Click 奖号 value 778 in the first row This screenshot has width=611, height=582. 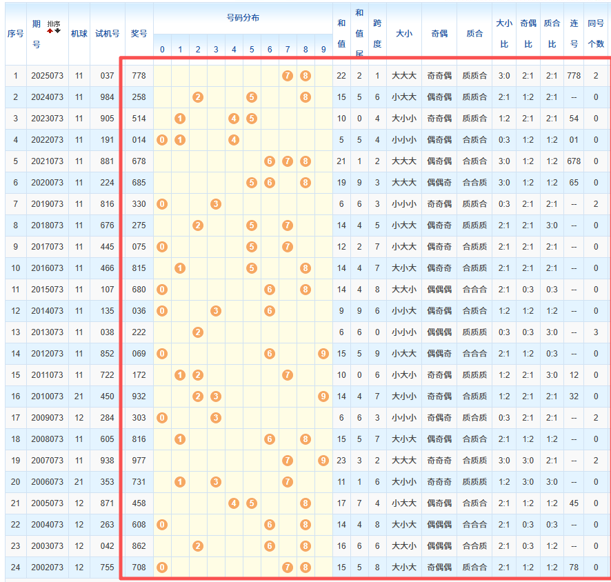click(139, 76)
